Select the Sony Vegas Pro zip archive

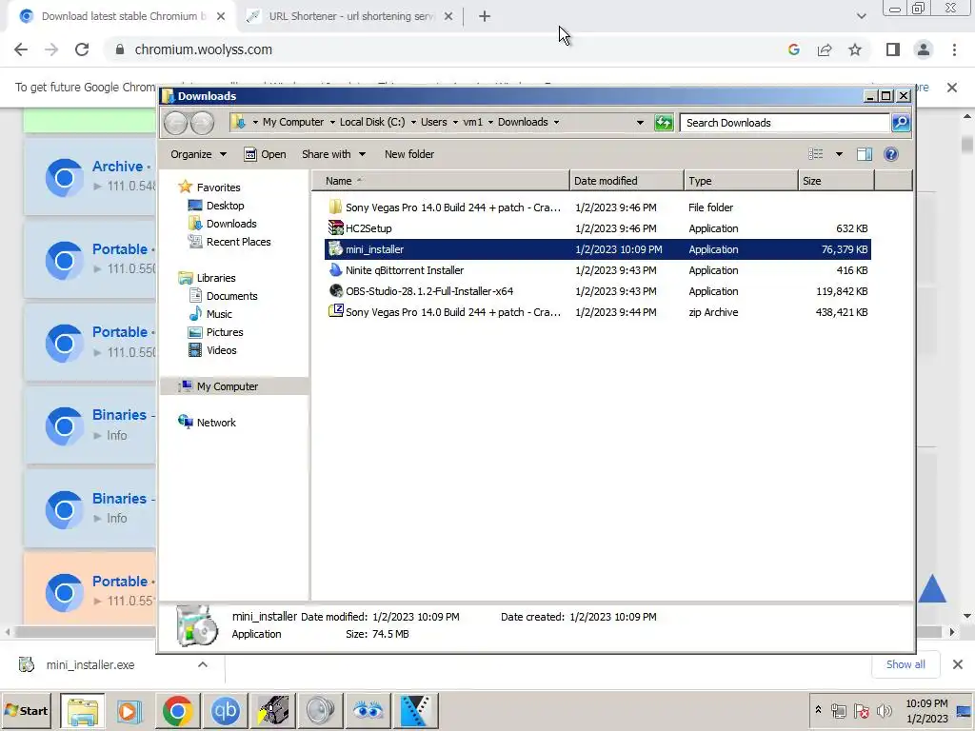pos(598,312)
